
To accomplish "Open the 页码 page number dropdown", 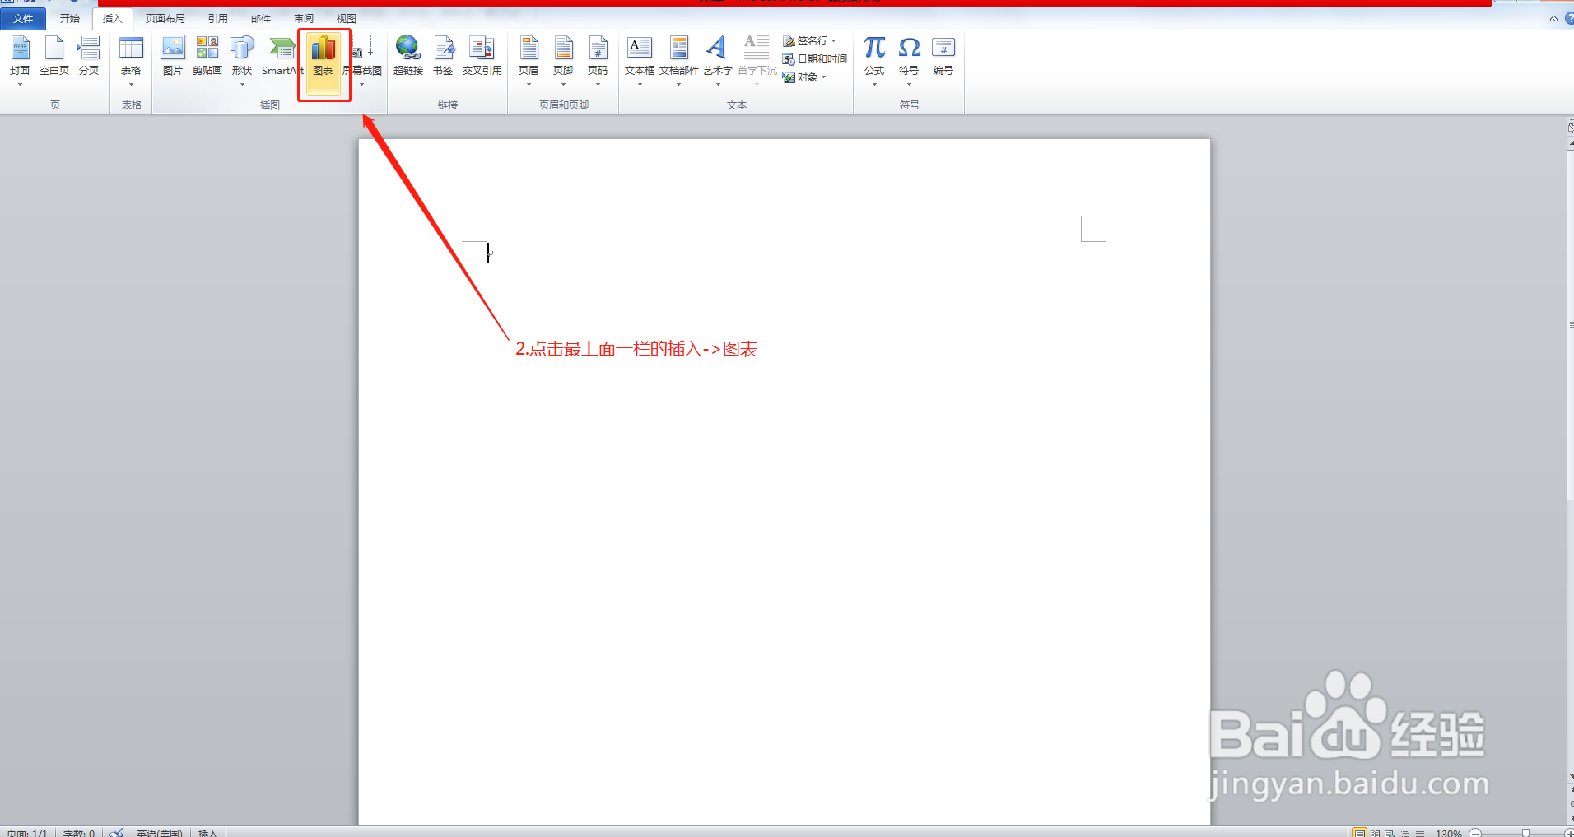I will (x=598, y=84).
